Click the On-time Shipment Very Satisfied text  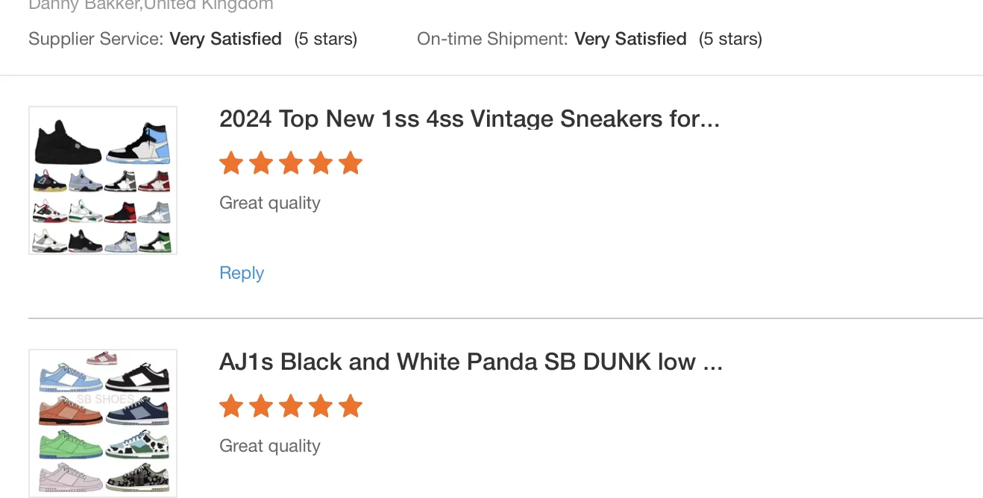coord(630,39)
